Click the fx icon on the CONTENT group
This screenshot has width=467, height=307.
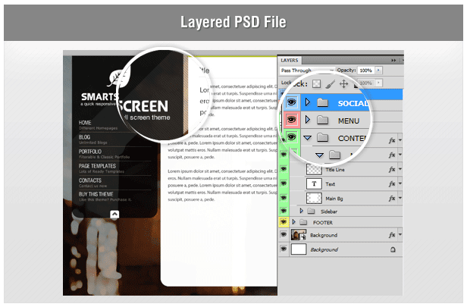point(392,140)
